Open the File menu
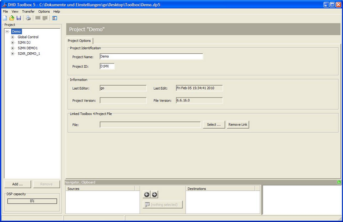 tap(6, 11)
